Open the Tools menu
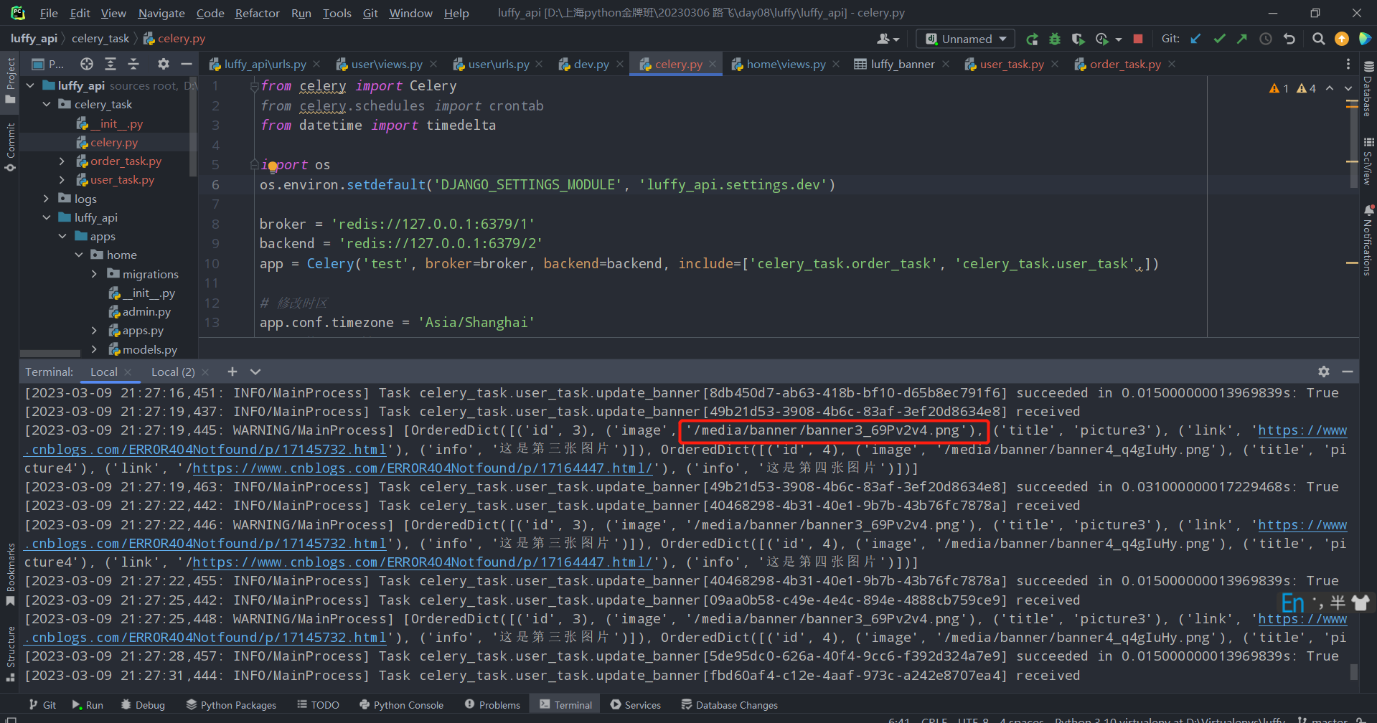Viewport: 1377px width, 723px height. (337, 13)
